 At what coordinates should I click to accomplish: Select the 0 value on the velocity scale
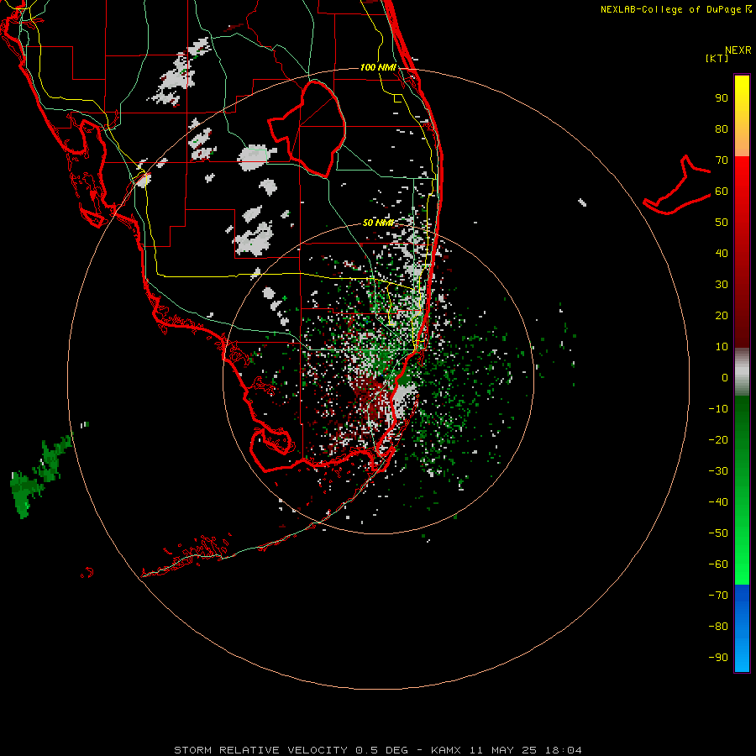pos(725,377)
